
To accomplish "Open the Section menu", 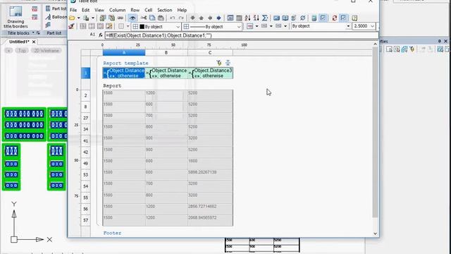I will 164,10.
